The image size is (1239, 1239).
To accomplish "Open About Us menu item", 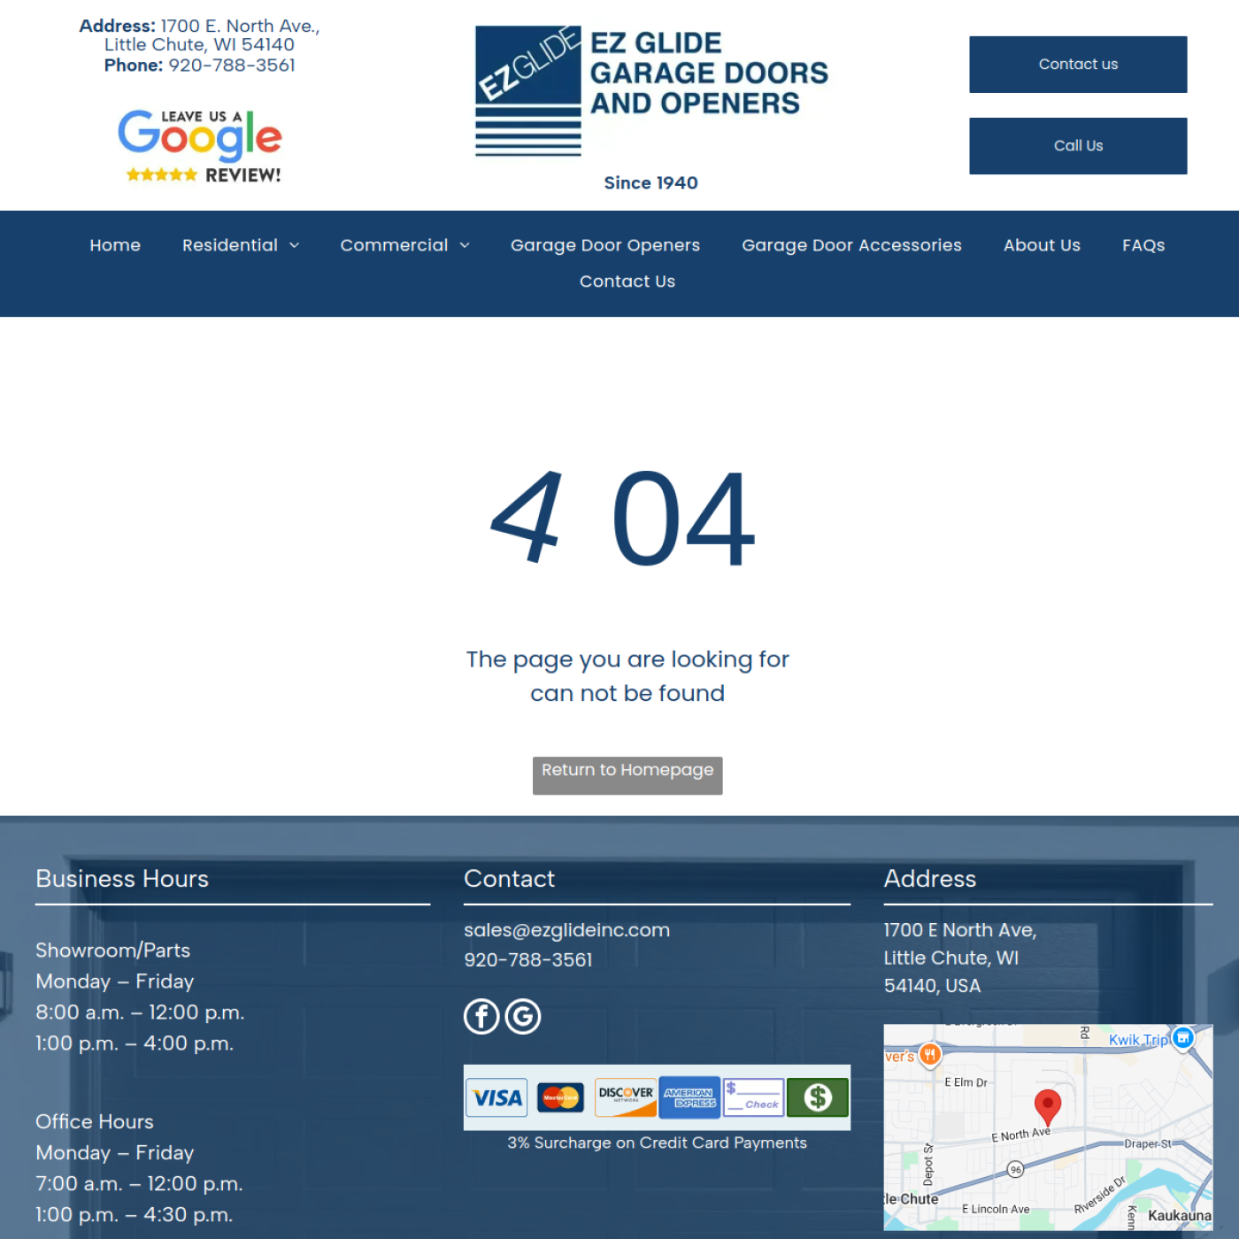I will (1042, 245).
